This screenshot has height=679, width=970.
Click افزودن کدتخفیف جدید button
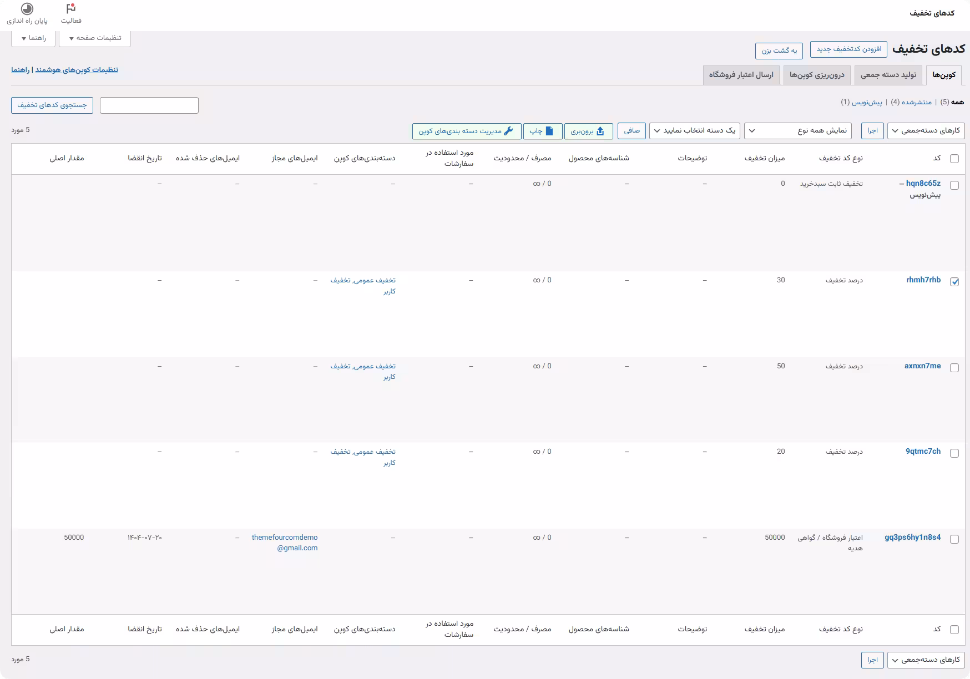click(848, 49)
